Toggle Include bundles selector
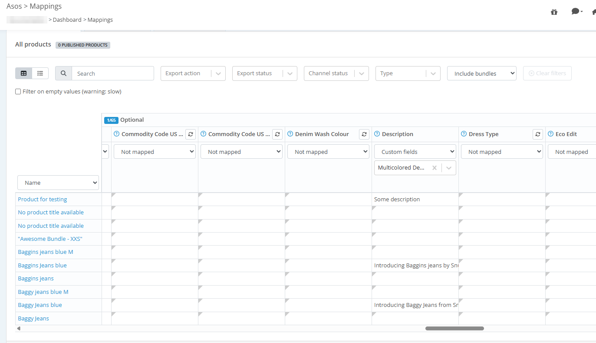The height and width of the screenshot is (343, 596). pos(481,73)
